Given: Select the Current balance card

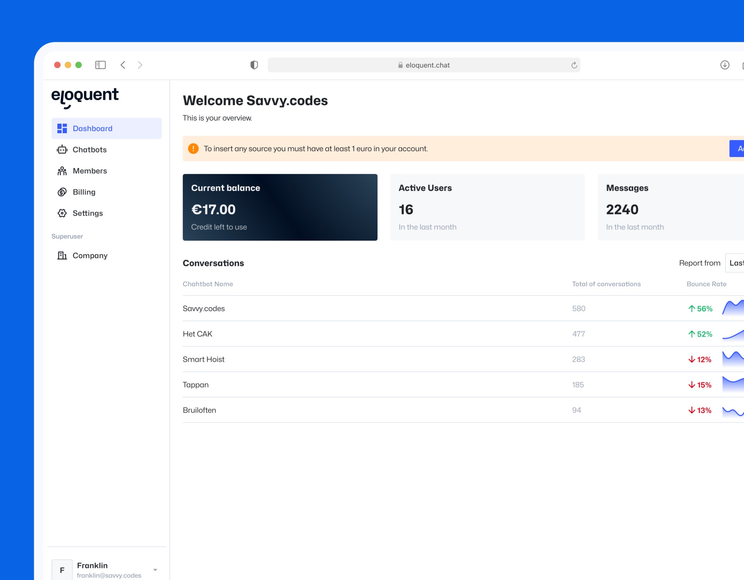Looking at the screenshot, I should [280, 207].
